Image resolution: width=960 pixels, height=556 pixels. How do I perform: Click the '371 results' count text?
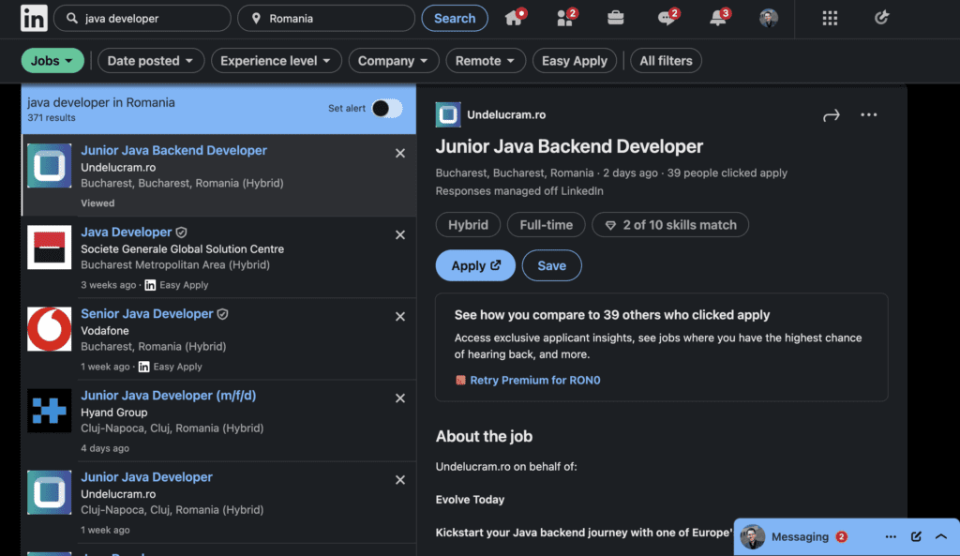(x=52, y=117)
